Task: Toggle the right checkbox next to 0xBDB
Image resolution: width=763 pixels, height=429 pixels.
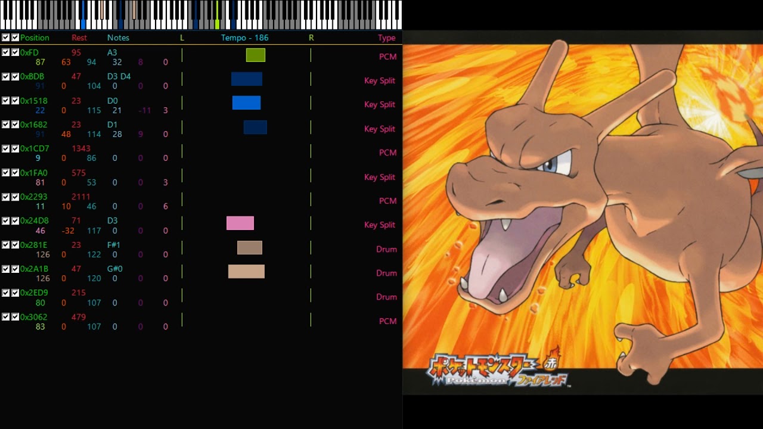Action: 15,76
